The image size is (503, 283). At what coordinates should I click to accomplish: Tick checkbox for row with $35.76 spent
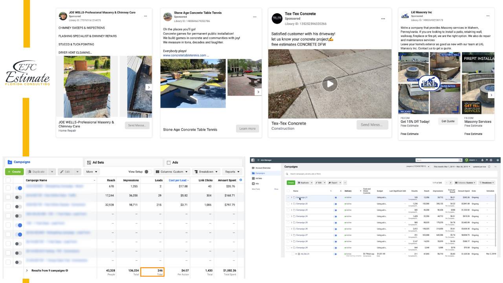(x=8, y=188)
